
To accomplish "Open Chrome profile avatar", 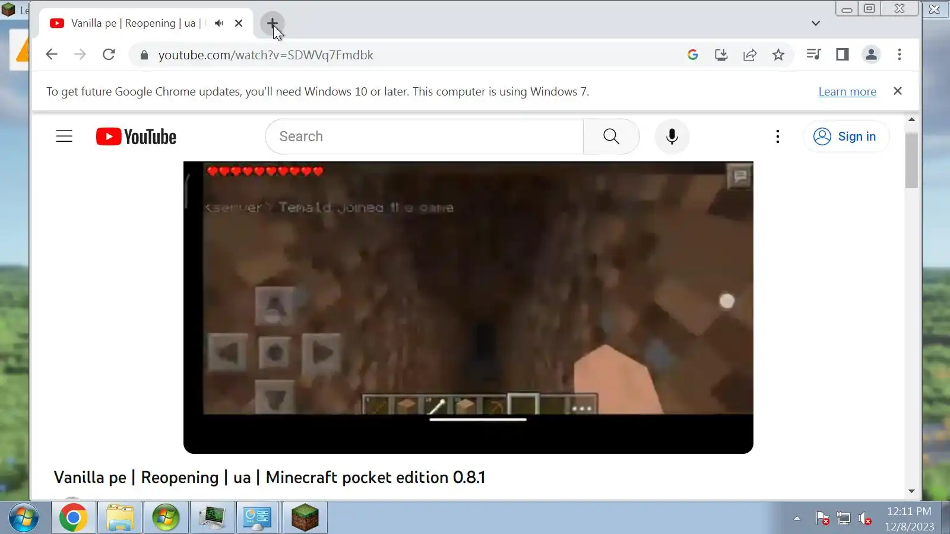I will pyautogui.click(x=871, y=55).
